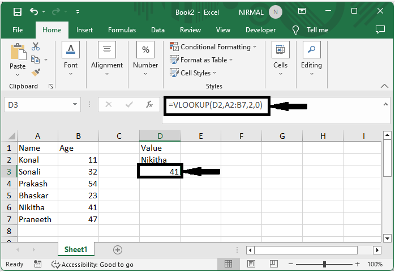This screenshot has width=395, height=272.
Task: Select column D header
Action: [160, 136]
